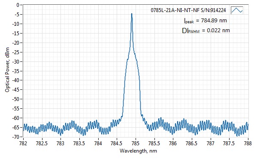Click y-axis tick label -20
Viewport: 257px width, 159px height.
[15, 43]
